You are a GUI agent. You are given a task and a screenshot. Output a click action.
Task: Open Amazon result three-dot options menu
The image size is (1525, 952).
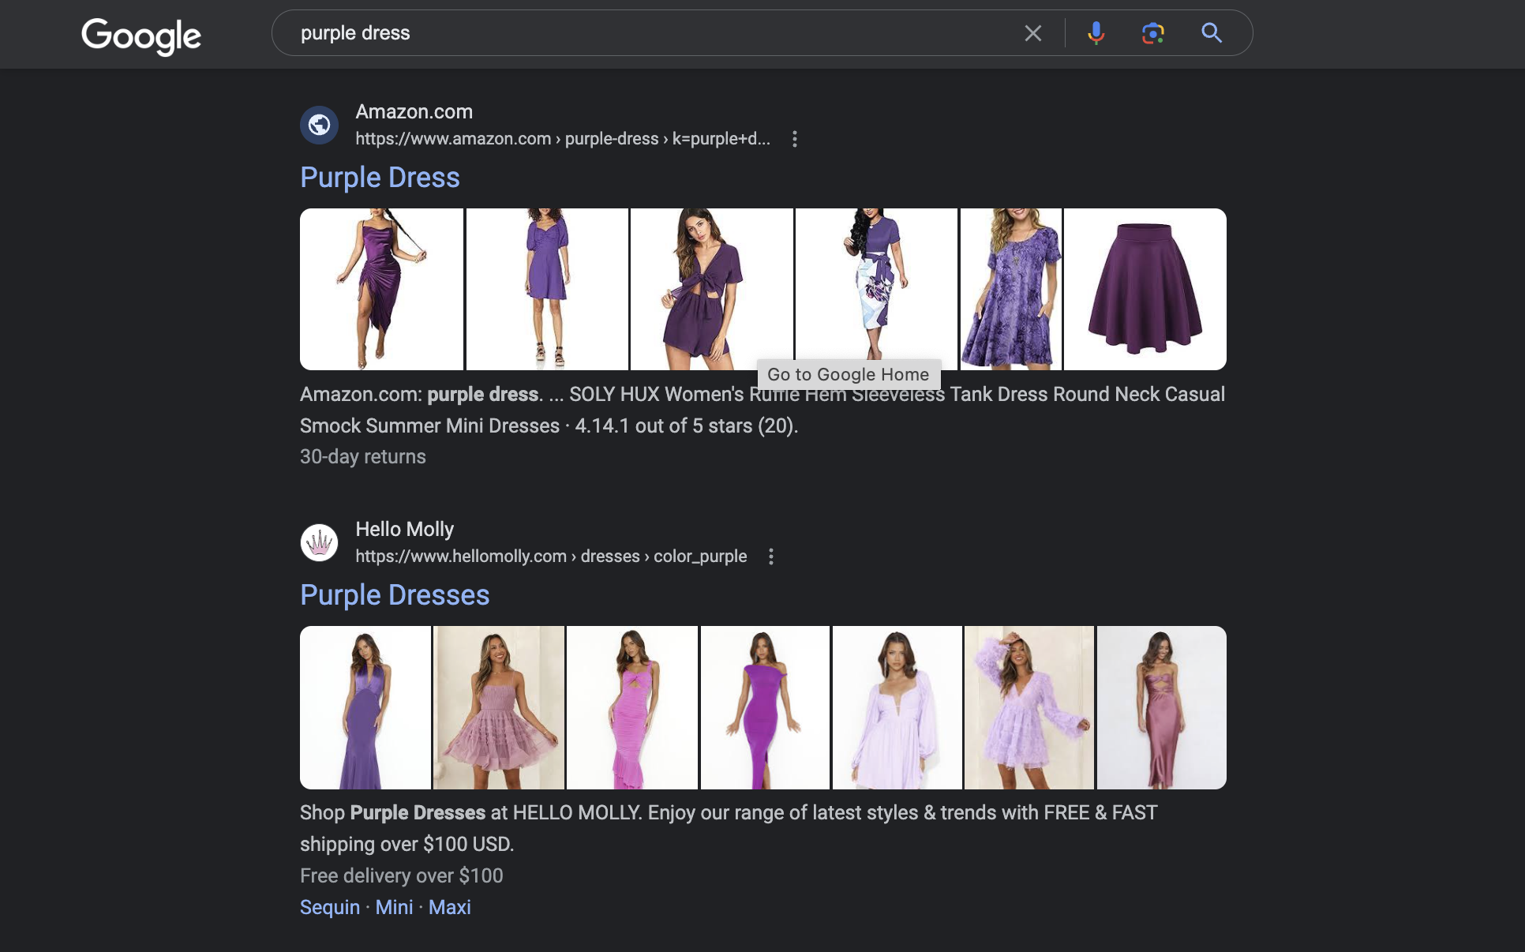tap(795, 139)
